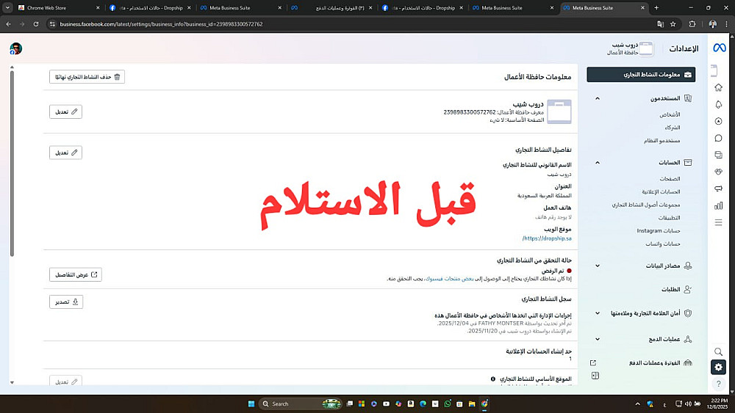The width and height of the screenshot is (735, 413).
Task: Click the info icon near الموقع الأساسي
Action: tap(492, 379)
